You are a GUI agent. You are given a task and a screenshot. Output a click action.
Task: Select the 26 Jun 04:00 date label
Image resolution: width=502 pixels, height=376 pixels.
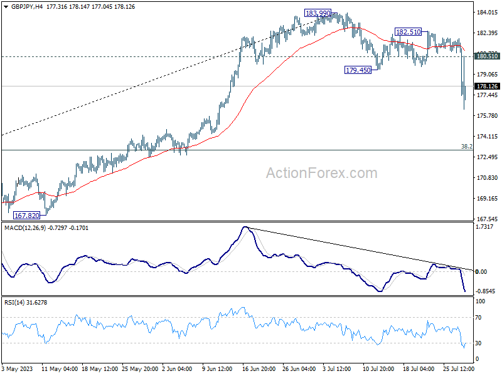pos(299,369)
